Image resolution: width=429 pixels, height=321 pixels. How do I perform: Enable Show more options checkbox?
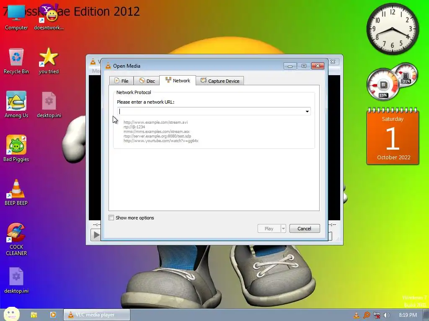point(111,217)
